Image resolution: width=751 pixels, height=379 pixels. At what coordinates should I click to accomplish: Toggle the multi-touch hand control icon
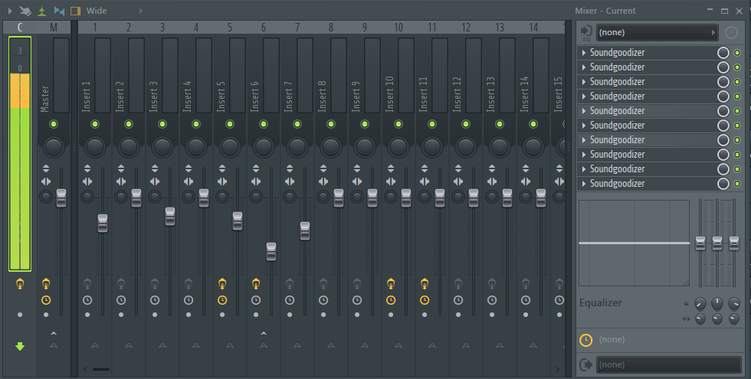coord(25,11)
